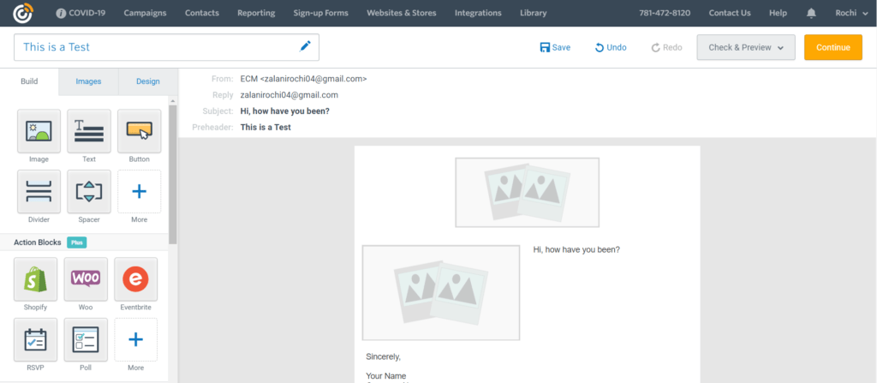The image size is (877, 383).
Task: Choose the Spacer block icon
Action: click(89, 192)
